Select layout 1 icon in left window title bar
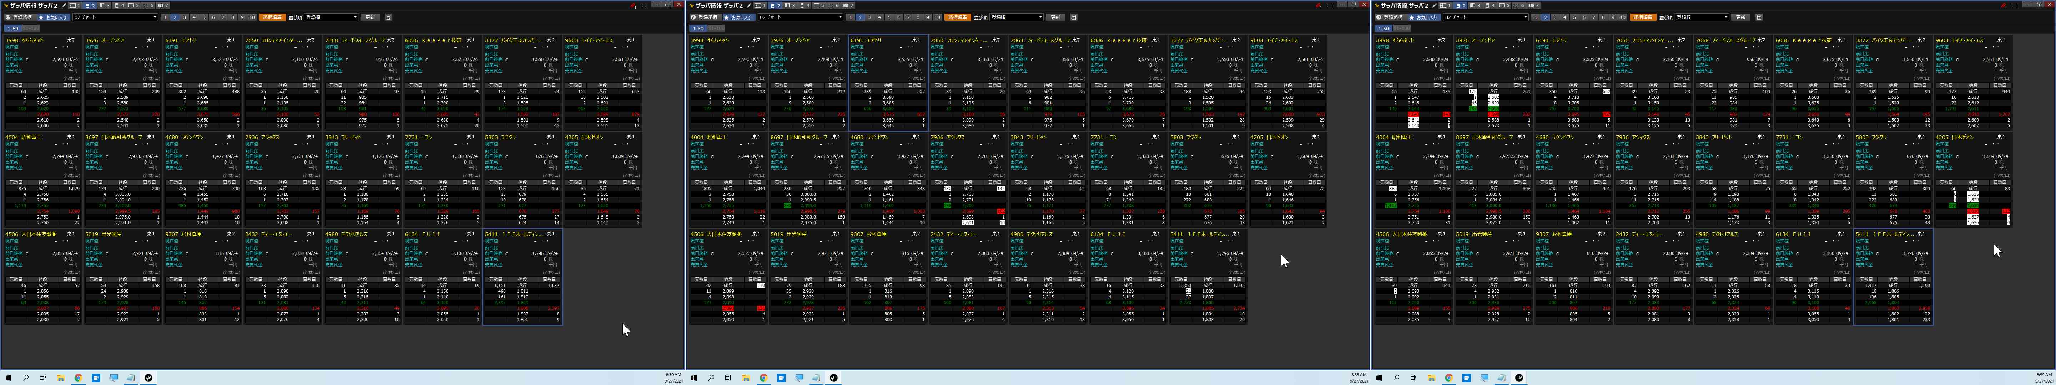 (x=74, y=6)
